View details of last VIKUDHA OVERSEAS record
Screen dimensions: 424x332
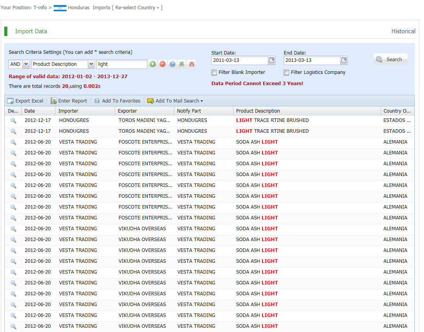13,326
